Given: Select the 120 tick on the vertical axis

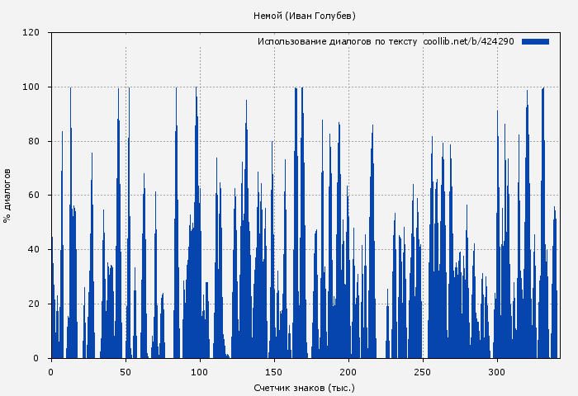Looking at the screenshot, I should [31, 33].
